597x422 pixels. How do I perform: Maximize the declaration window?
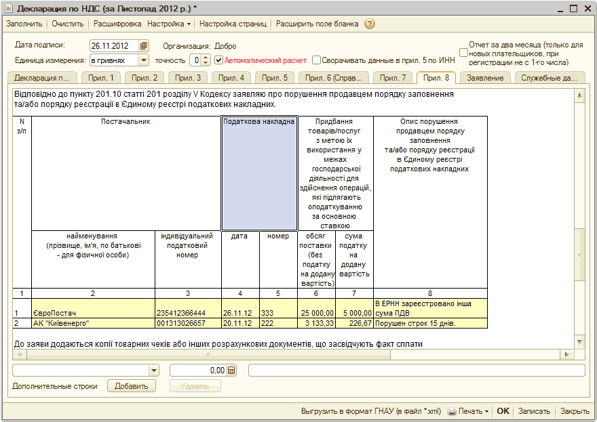pyautogui.click(x=573, y=8)
